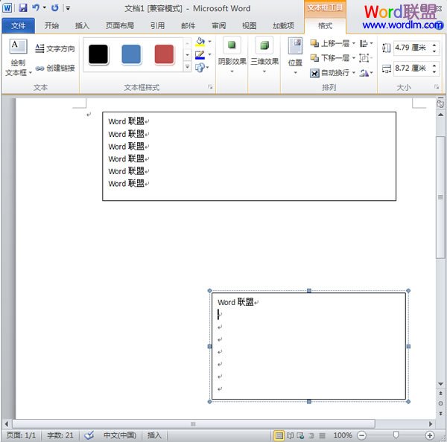Click the 创建链接 create link button

tap(55, 68)
